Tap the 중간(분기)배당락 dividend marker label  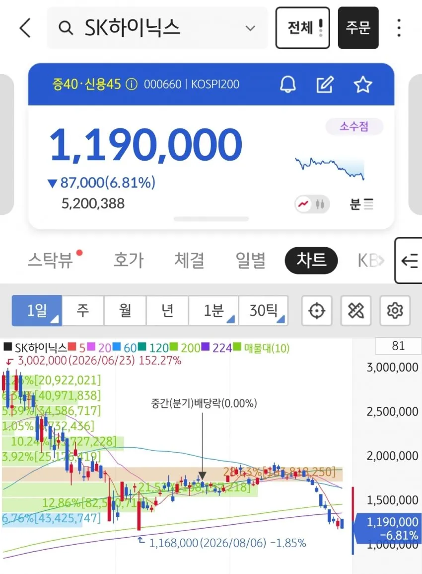coord(204,403)
